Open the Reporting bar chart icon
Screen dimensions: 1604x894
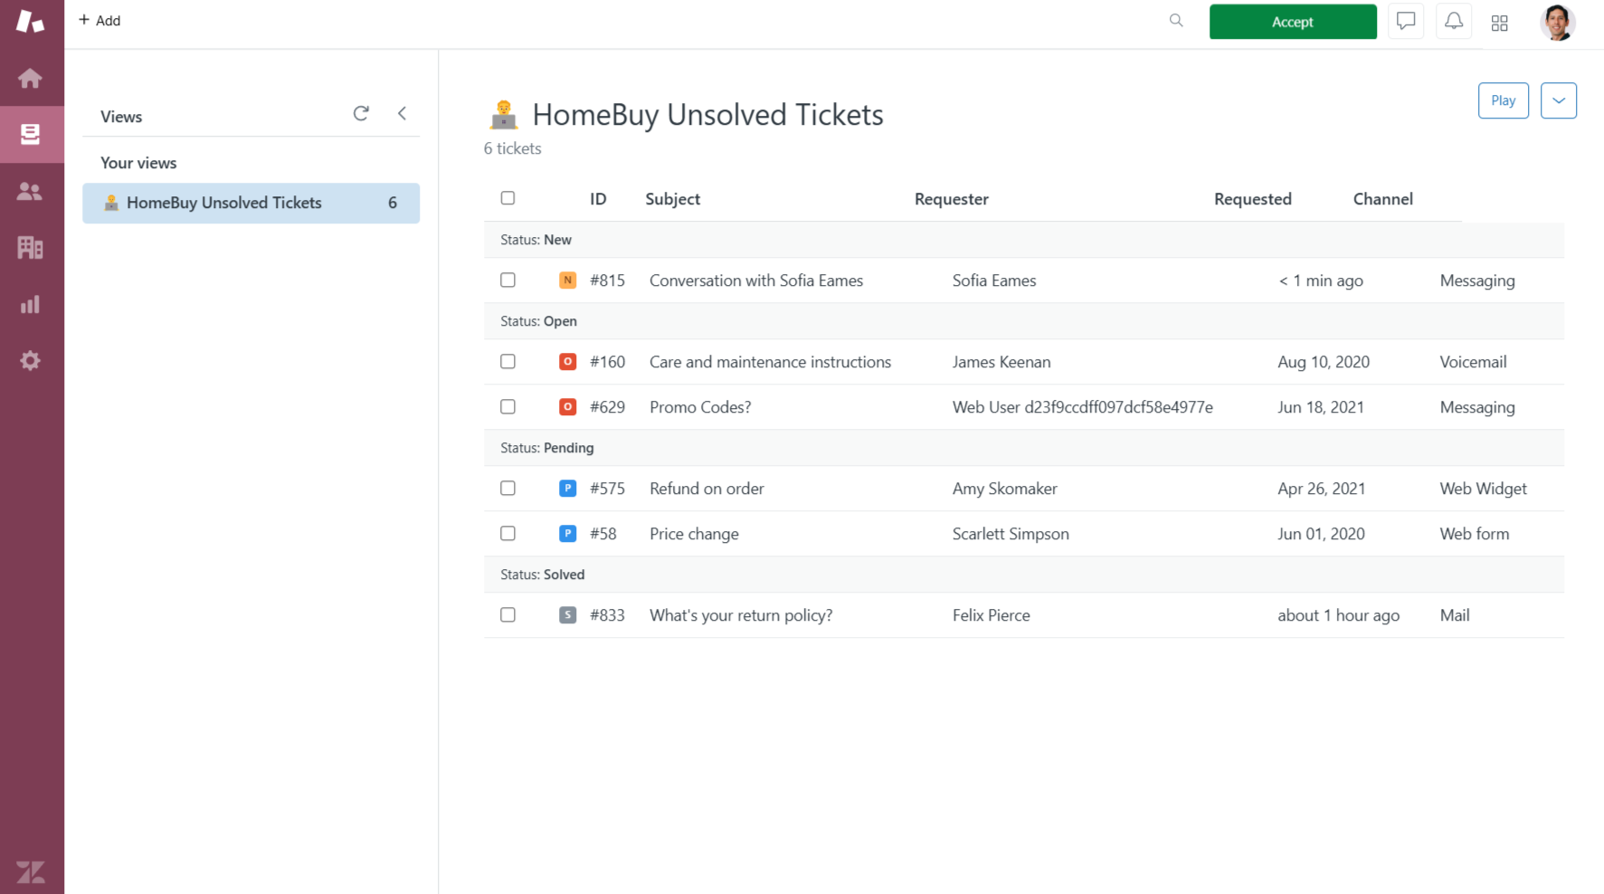click(x=30, y=304)
